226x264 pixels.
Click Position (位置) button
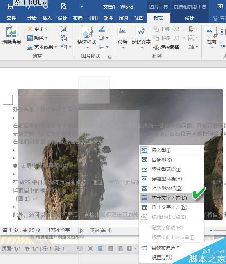123,38
